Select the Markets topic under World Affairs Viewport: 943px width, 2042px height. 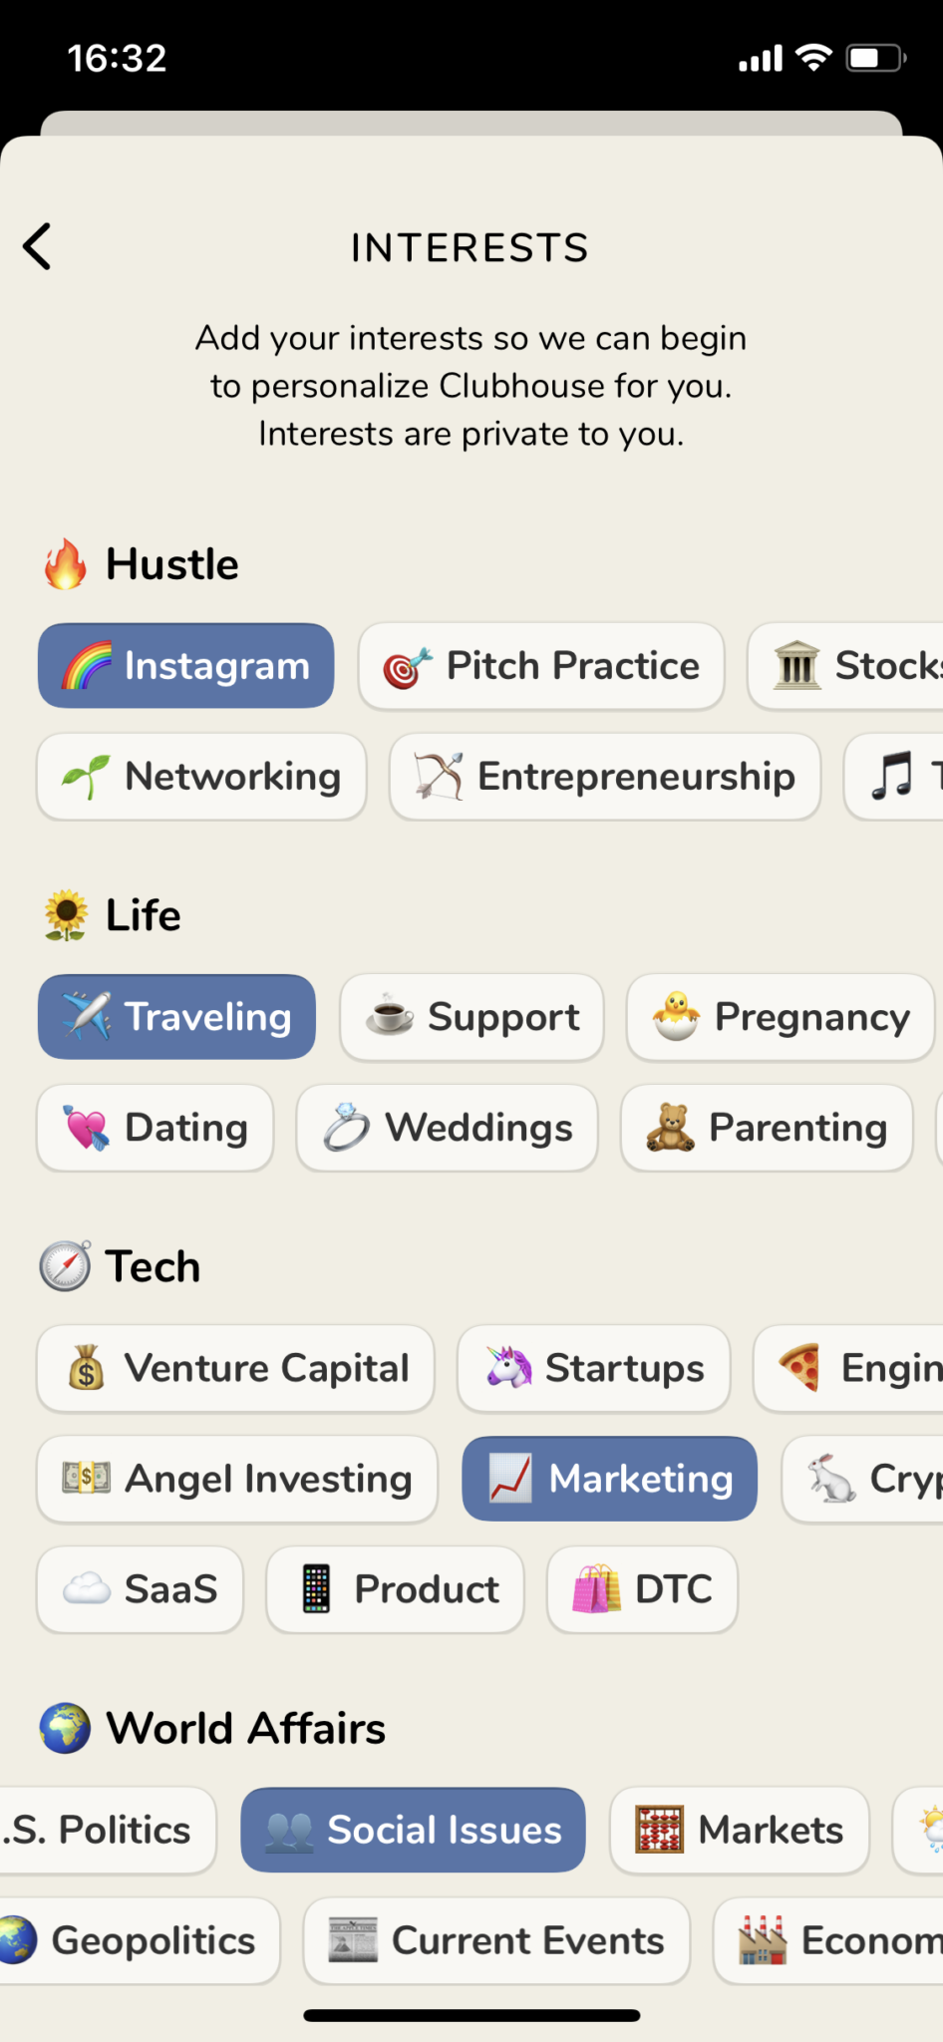pos(740,1830)
